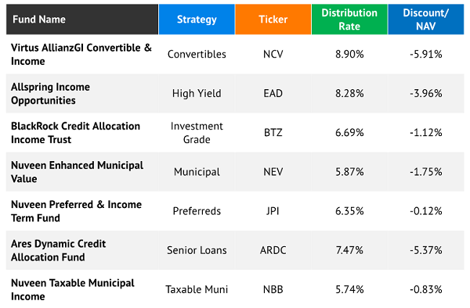Select the green Distribution Rate header

[x=349, y=20]
